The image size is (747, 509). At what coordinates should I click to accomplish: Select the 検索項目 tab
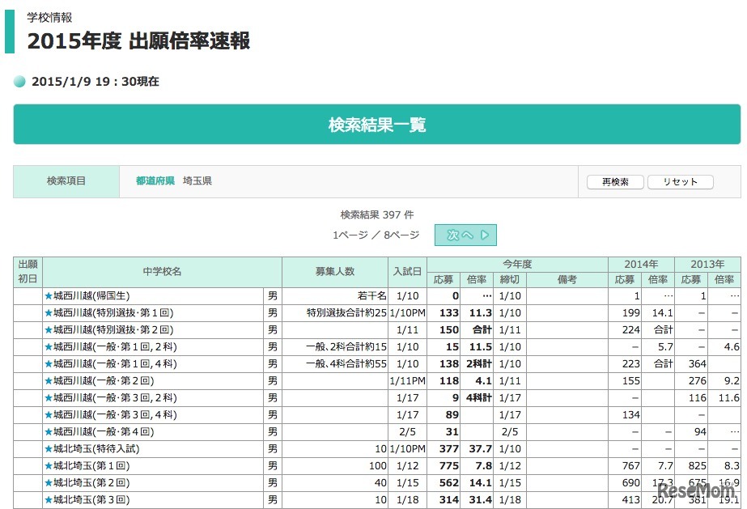pos(65,181)
